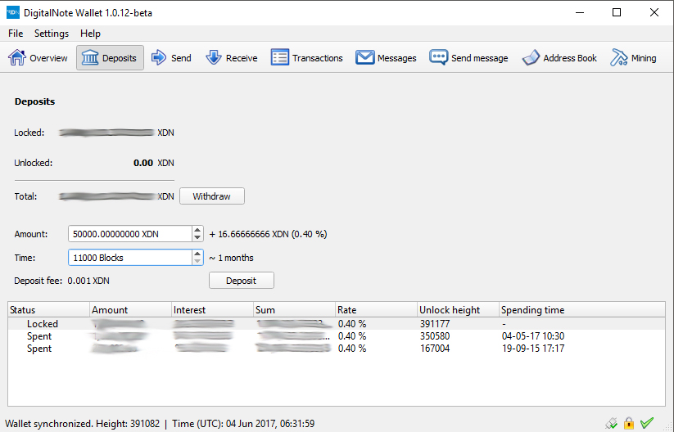Click the Deposit fee 0.001 XDN value
674x432 pixels.
(x=88, y=281)
